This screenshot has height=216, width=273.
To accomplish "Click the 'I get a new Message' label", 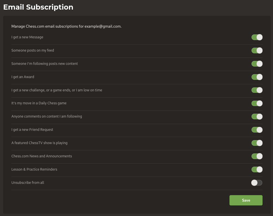I will pyautogui.click(x=27, y=37).
